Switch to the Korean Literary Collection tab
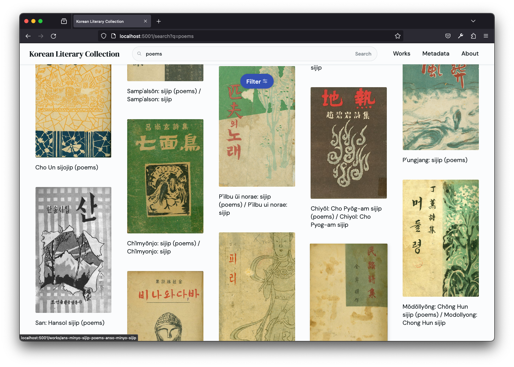The image size is (514, 367). click(x=105, y=21)
